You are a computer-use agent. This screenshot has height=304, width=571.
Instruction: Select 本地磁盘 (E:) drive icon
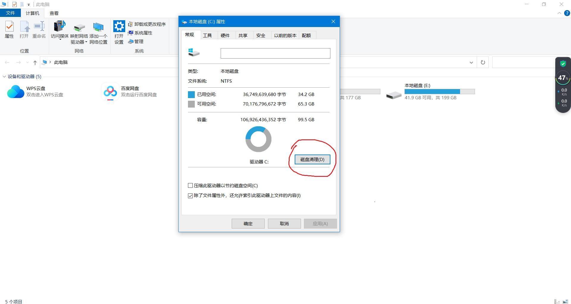(394, 95)
